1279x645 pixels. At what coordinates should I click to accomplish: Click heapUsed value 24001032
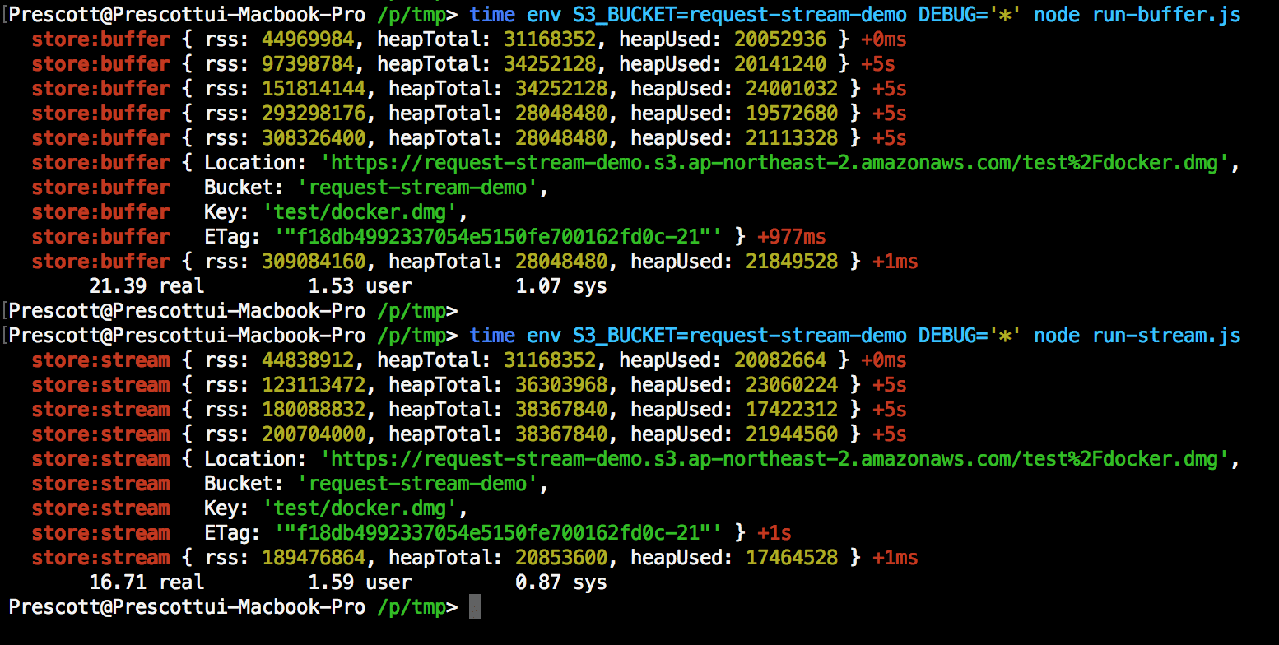792,89
